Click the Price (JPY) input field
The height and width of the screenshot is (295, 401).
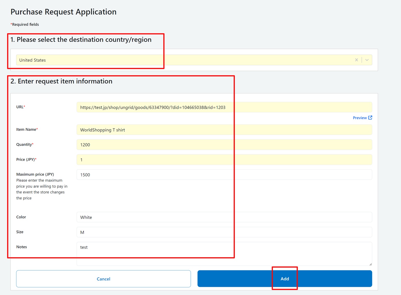[224, 160]
